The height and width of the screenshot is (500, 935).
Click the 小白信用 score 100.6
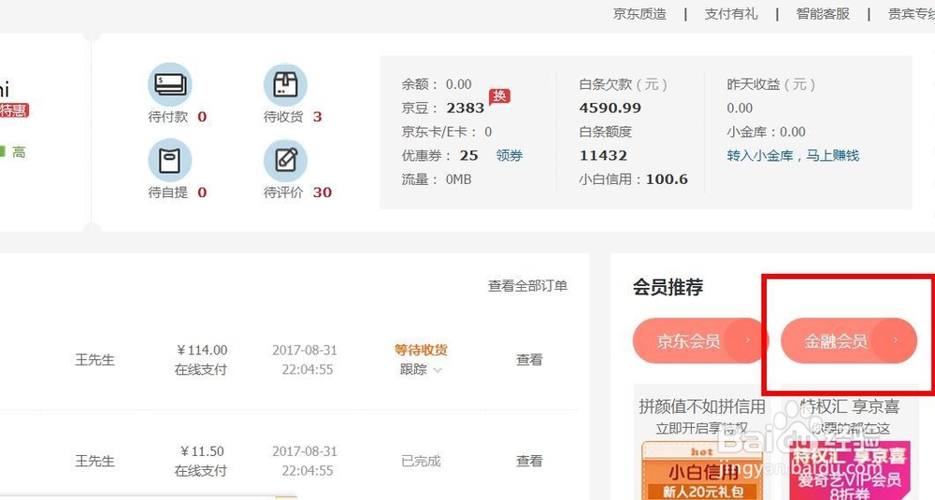[667, 179]
